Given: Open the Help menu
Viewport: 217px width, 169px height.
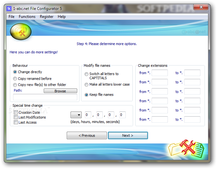Looking at the screenshot, I should point(62,17).
